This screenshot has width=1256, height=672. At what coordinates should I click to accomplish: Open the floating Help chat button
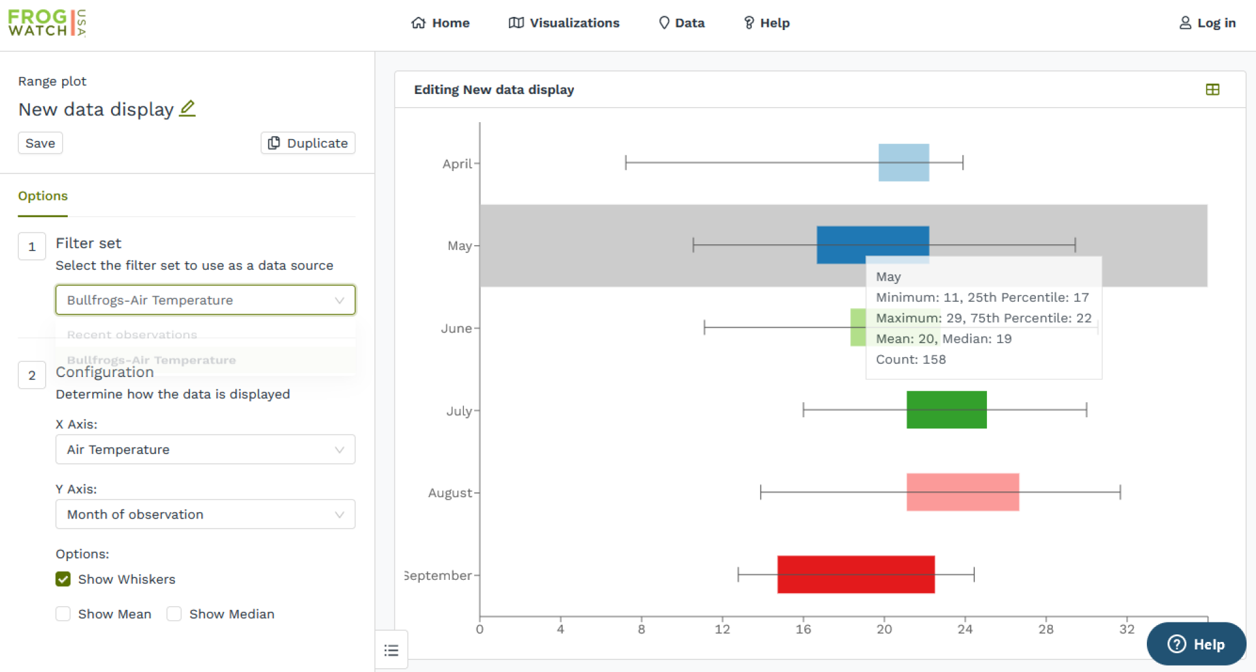[1195, 644]
